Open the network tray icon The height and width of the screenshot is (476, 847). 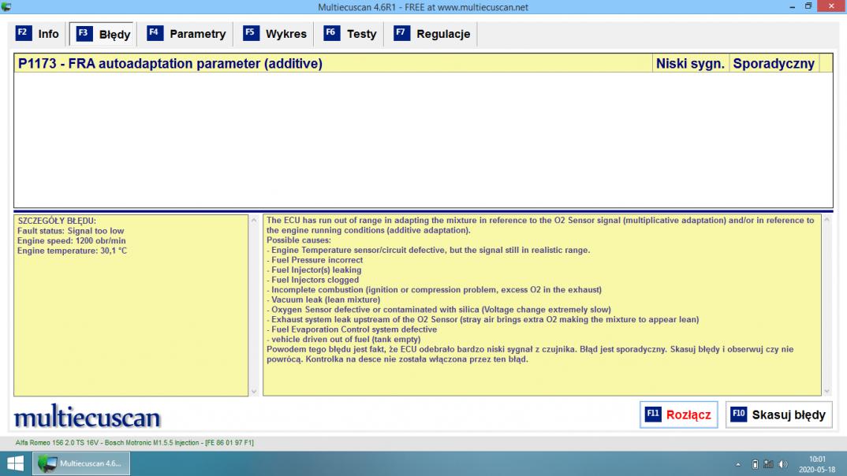(768, 464)
